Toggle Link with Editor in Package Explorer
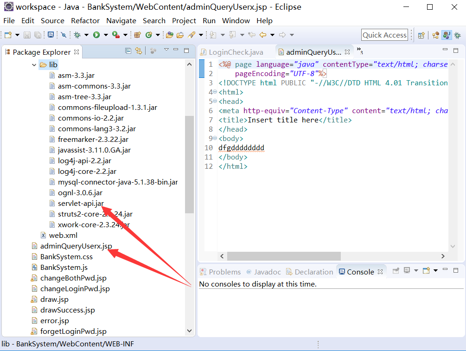466x351 pixels. pos(139,51)
